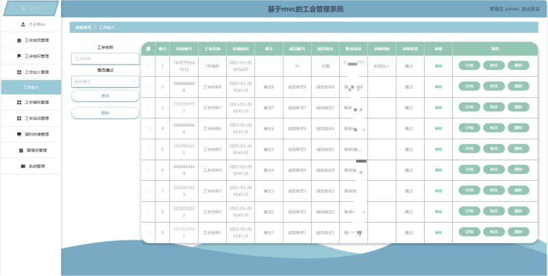Click the grid icon for 工会活动管理
This screenshot has height=276, width=548.
[19, 118]
